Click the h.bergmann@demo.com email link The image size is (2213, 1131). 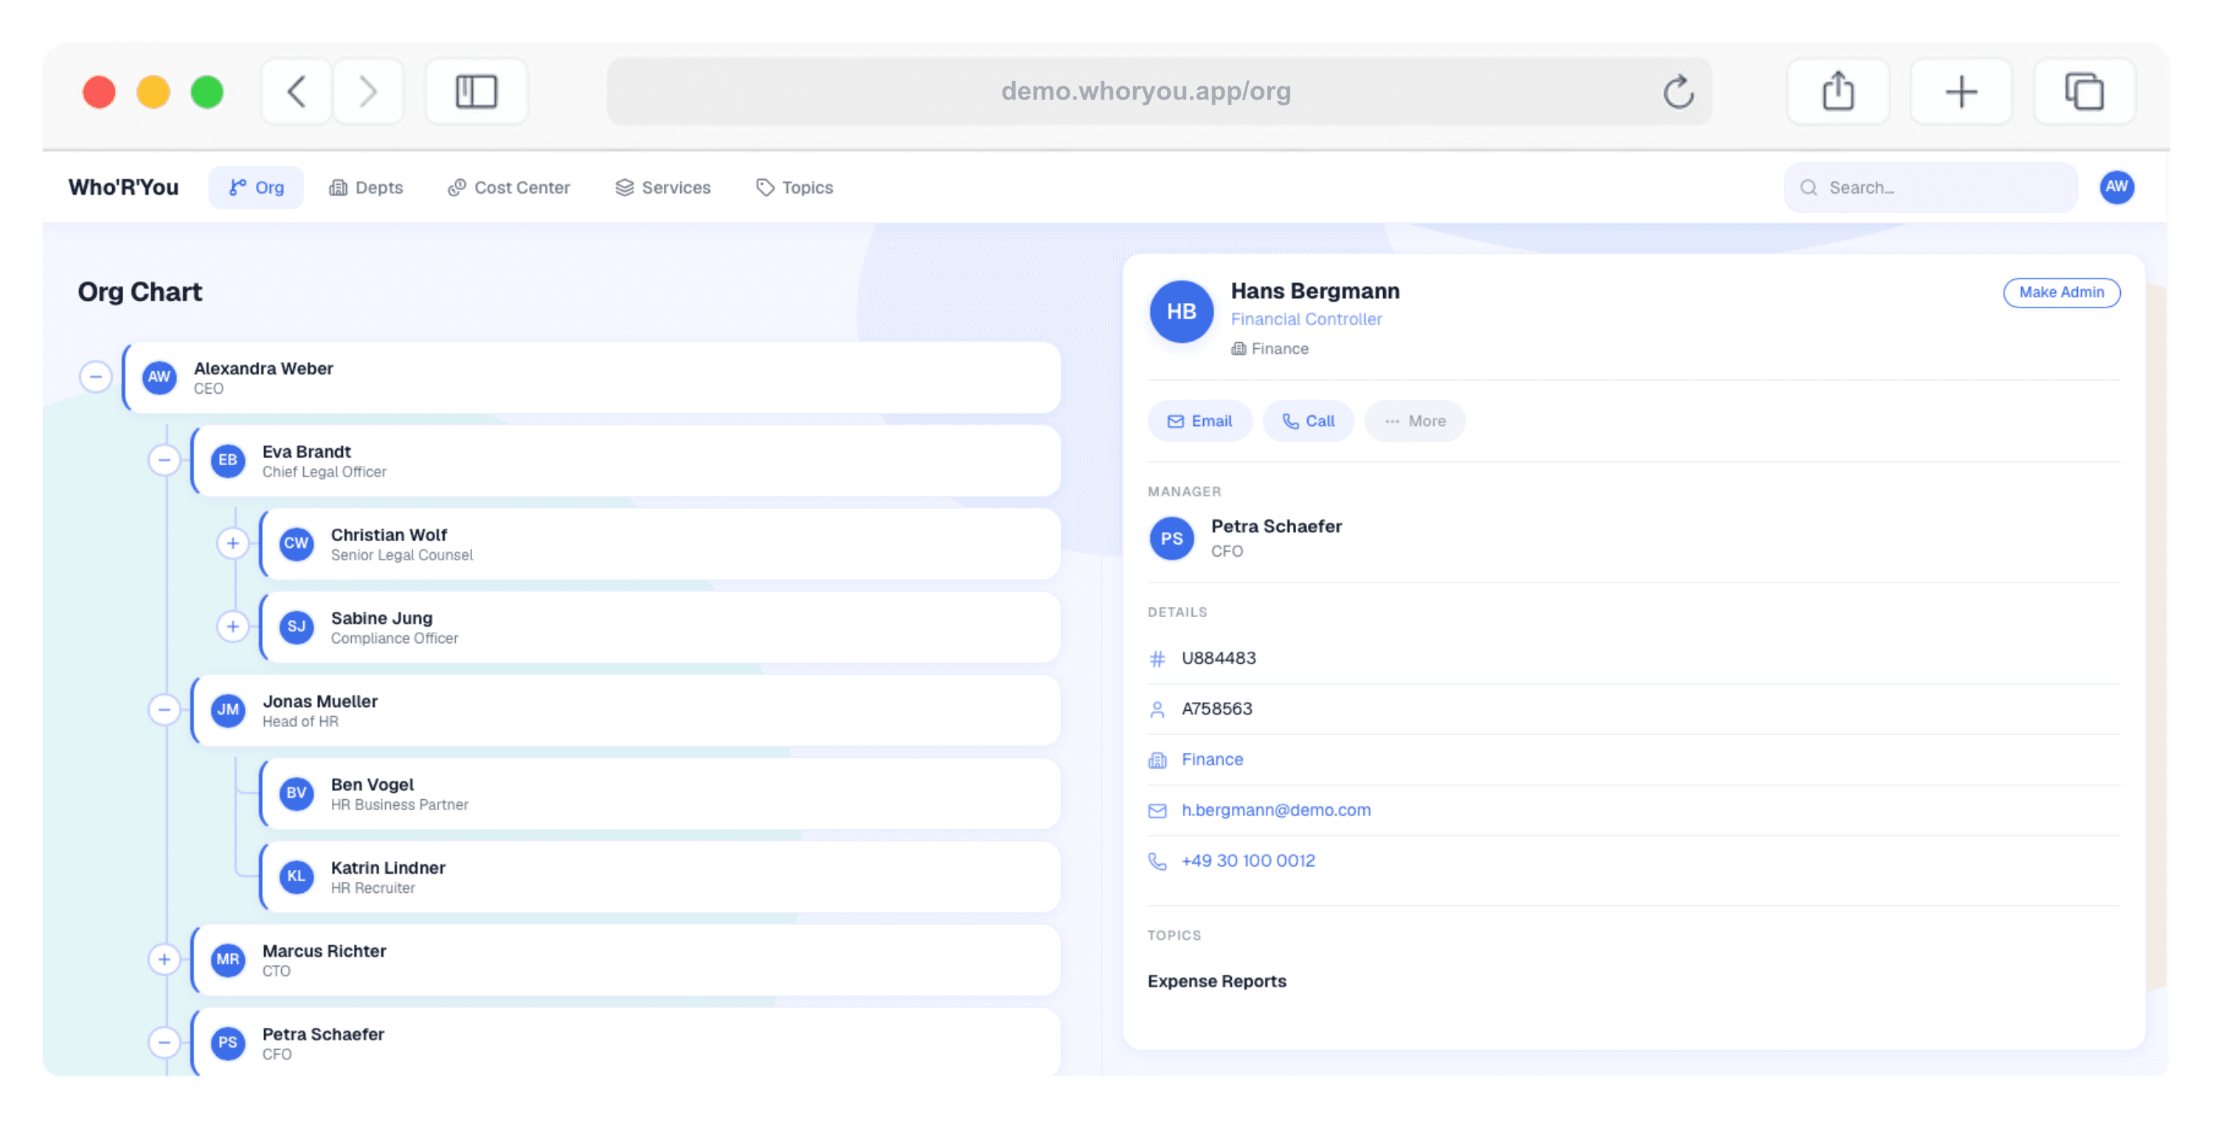coord(1275,810)
